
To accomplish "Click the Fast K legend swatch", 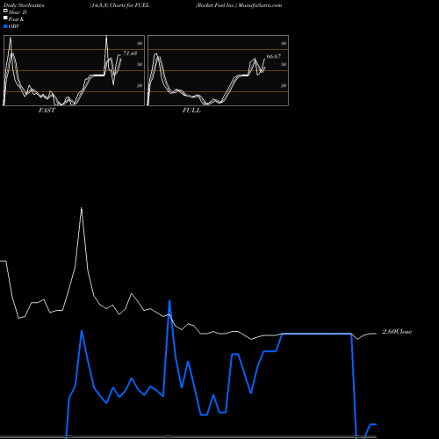I will [x=5, y=18].
